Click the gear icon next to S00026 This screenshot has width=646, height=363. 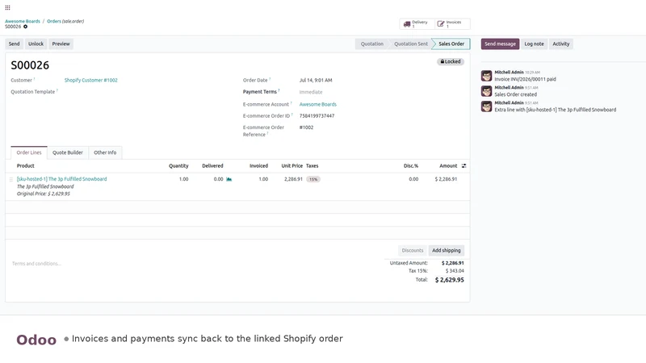[x=26, y=27]
